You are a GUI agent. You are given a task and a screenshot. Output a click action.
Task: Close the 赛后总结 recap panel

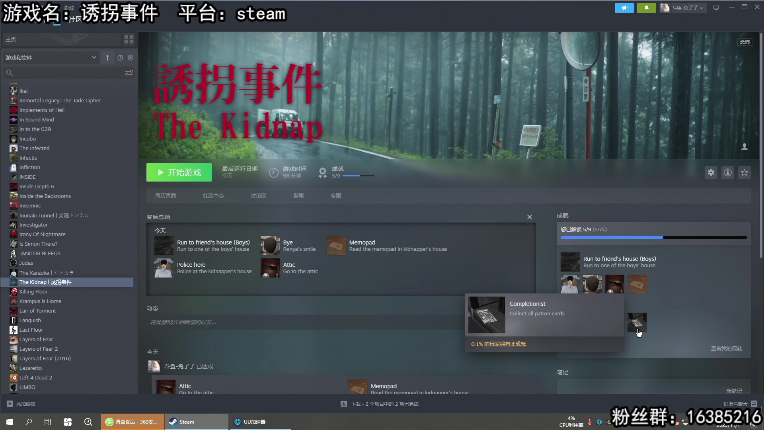pos(530,217)
